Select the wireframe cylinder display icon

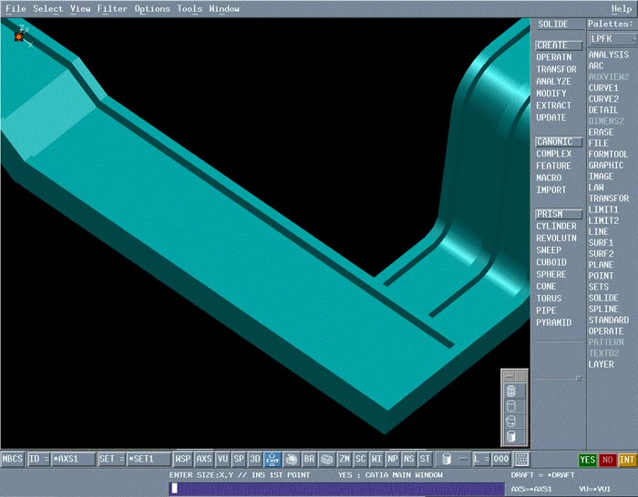pos(510,390)
